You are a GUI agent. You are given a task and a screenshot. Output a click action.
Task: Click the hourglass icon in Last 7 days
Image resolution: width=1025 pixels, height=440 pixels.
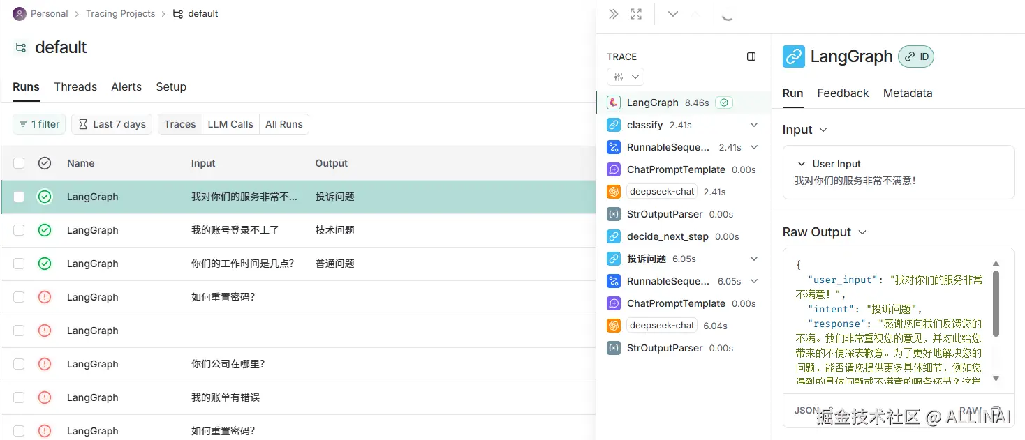click(x=83, y=124)
